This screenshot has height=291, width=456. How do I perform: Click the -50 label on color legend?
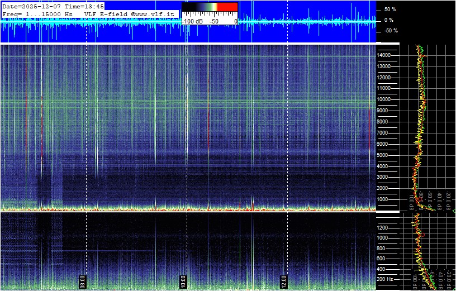click(x=213, y=21)
